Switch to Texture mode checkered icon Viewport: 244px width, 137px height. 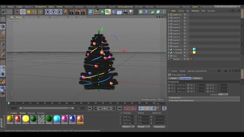click(x=3, y=32)
